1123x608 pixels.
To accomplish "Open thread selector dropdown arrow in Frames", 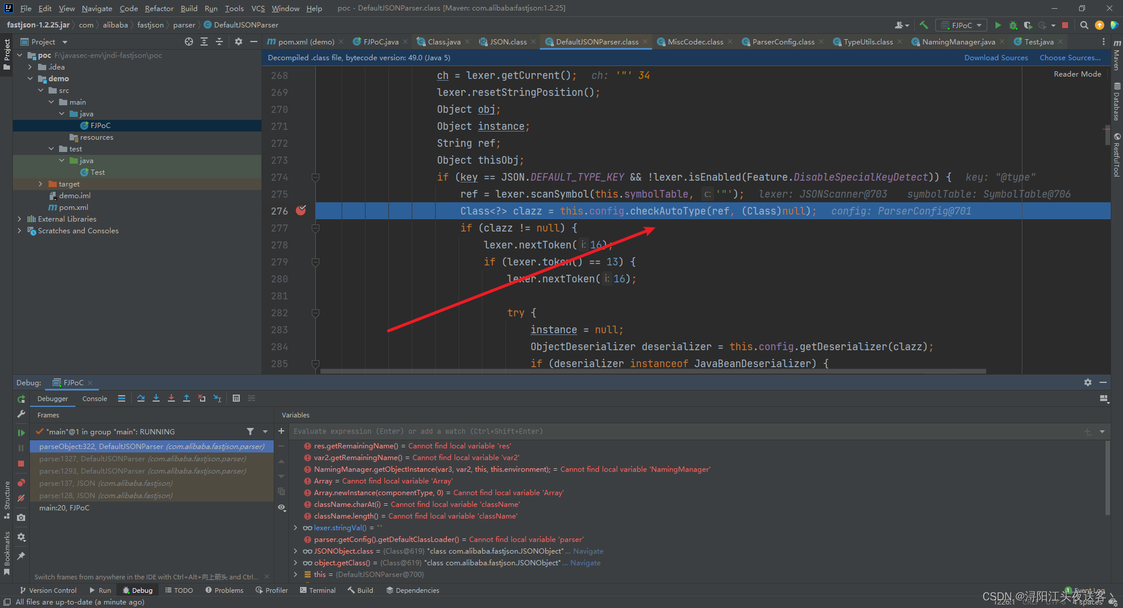I will (266, 431).
